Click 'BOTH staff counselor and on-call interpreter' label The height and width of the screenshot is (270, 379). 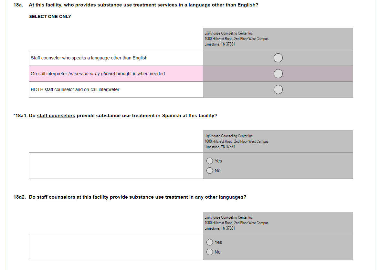(x=75, y=89)
